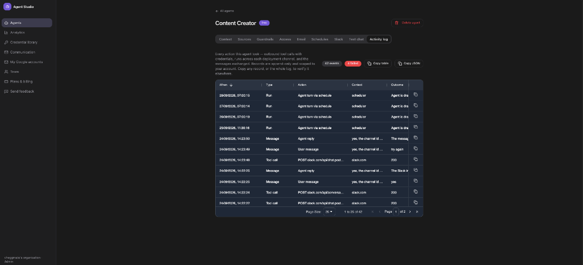Screen dimensions: 583x265
Task: Copy the 25/09 11:30:16 Run record
Action: point(416,127)
